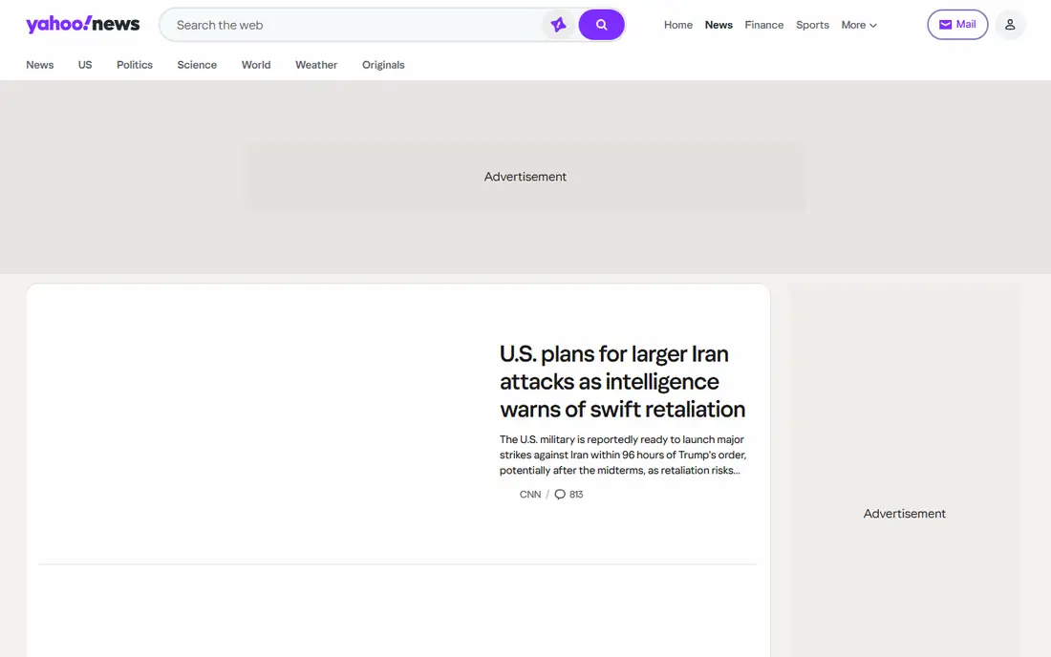
Task: Go to the World section tab
Action: click(256, 65)
